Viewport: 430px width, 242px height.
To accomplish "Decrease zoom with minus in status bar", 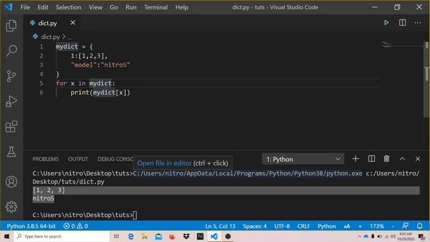I will tap(392, 226).
